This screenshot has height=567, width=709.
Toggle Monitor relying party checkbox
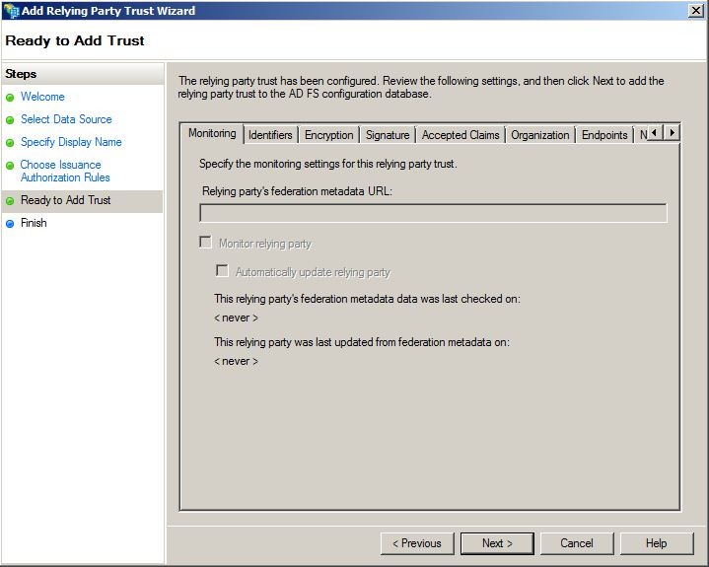206,243
